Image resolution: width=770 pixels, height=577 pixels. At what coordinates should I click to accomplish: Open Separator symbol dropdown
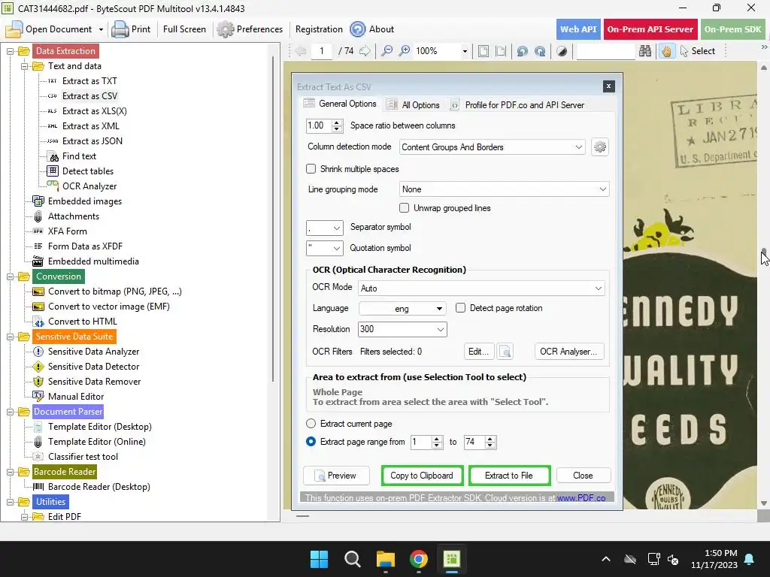325,228
